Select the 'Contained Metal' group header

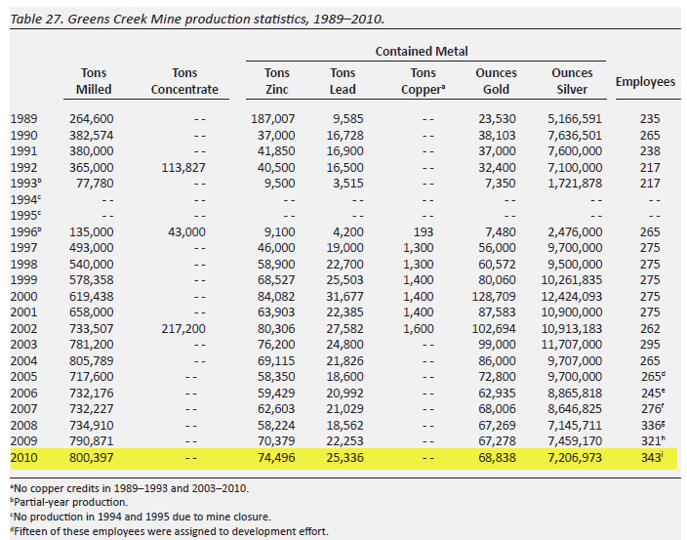(x=422, y=52)
